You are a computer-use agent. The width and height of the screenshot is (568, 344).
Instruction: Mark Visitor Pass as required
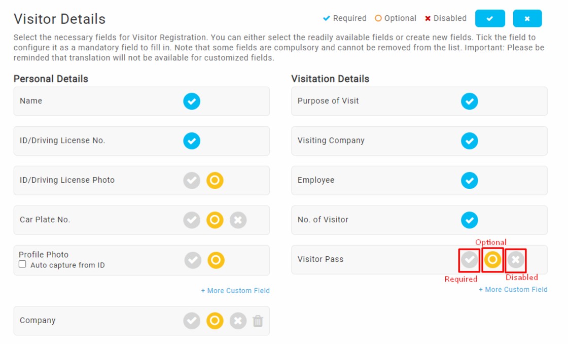470,260
